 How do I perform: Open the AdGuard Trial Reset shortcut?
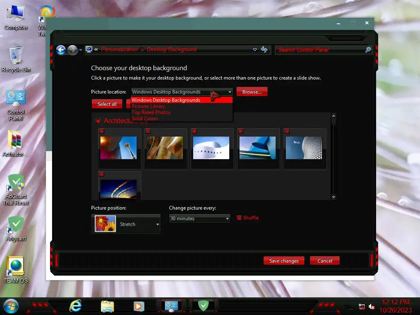pyautogui.click(x=16, y=189)
